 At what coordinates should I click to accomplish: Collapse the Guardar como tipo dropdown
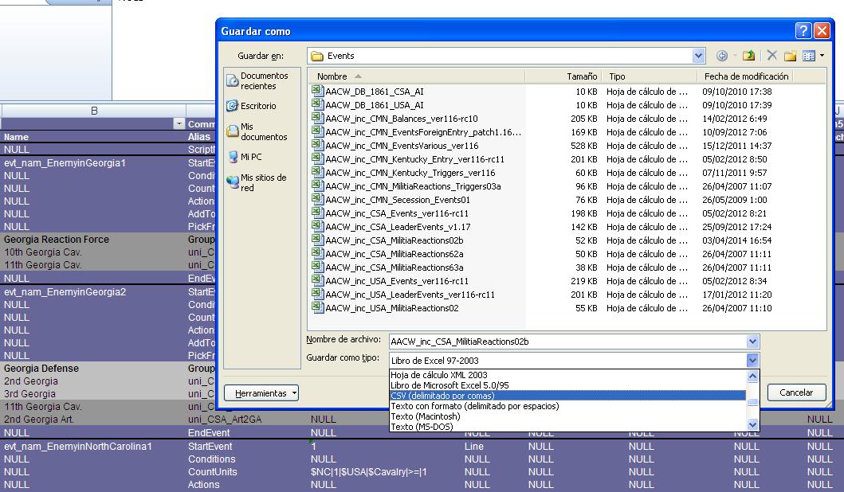[x=752, y=361]
